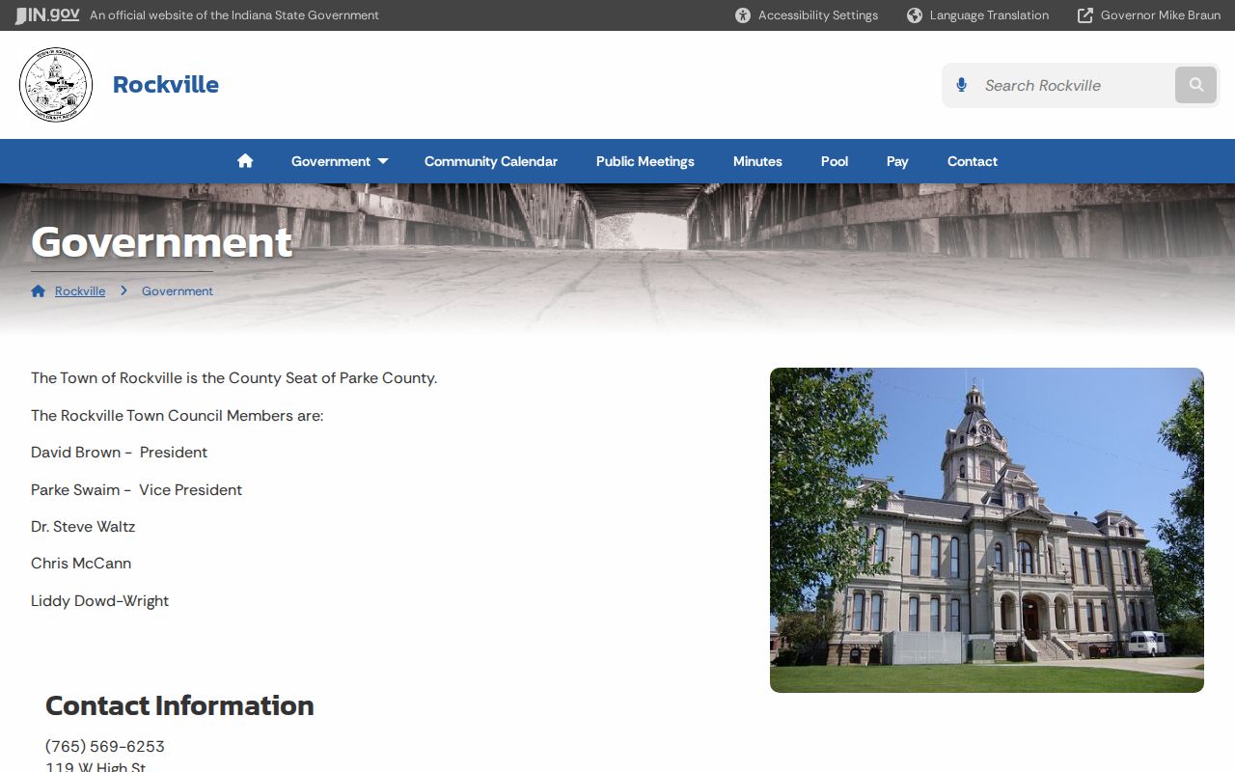This screenshot has height=772, width=1235.
Task: Click the name Chris McCann
Action: click(x=81, y=563)
